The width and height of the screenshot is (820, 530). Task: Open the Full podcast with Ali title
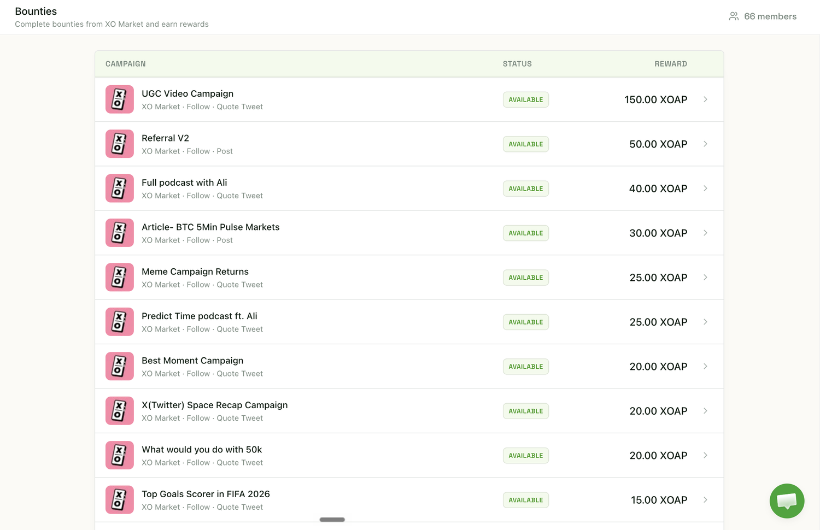pos(184,182)
